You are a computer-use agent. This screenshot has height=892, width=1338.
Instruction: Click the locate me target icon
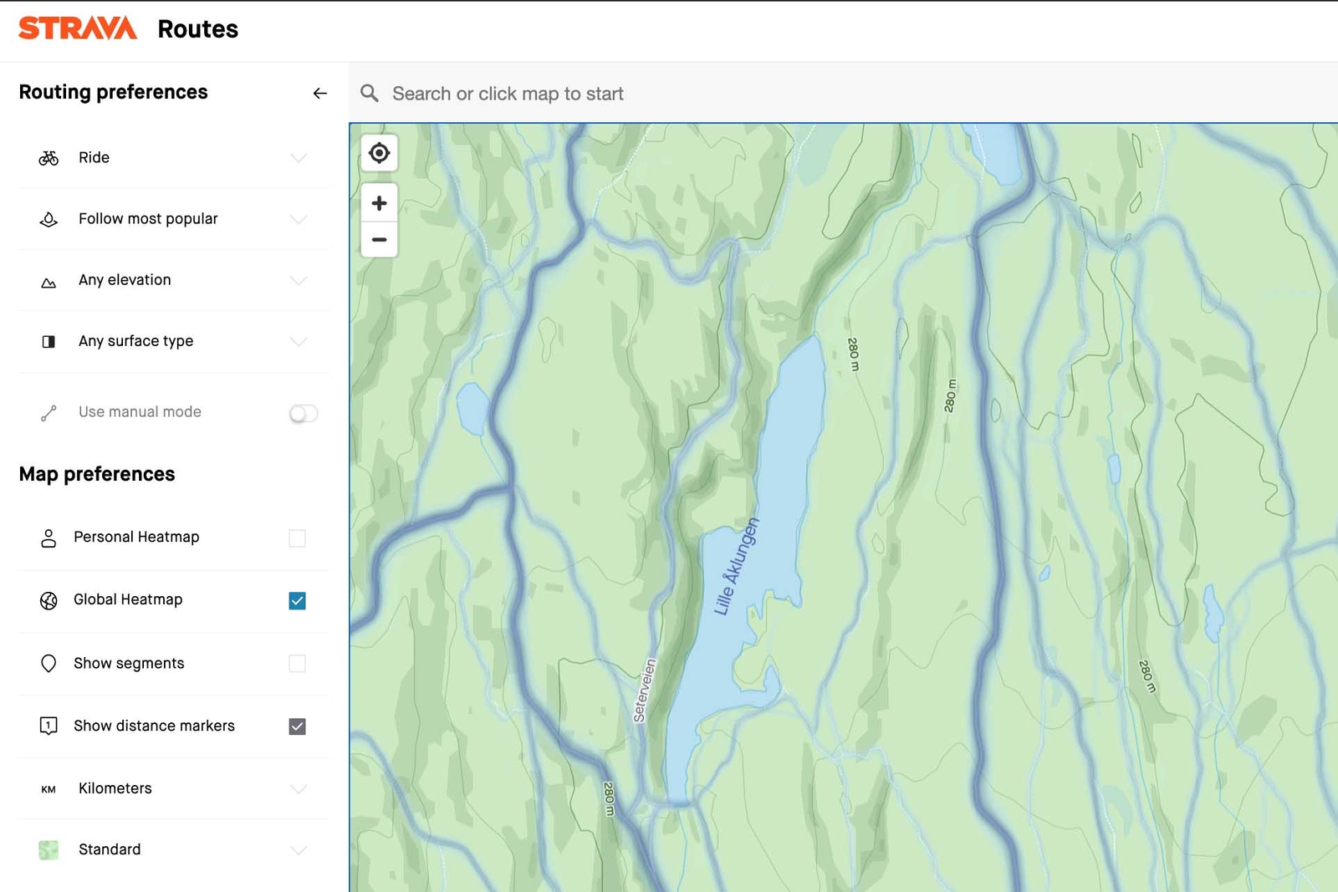(379, 154)
